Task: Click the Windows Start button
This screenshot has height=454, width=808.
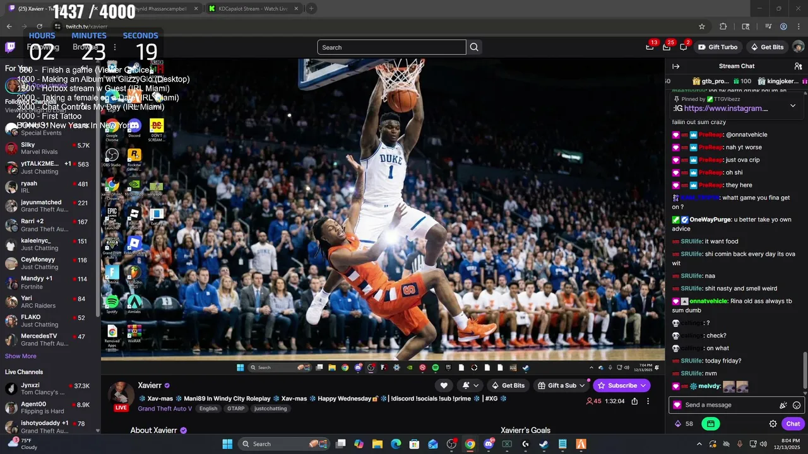Action: point(227,444)
